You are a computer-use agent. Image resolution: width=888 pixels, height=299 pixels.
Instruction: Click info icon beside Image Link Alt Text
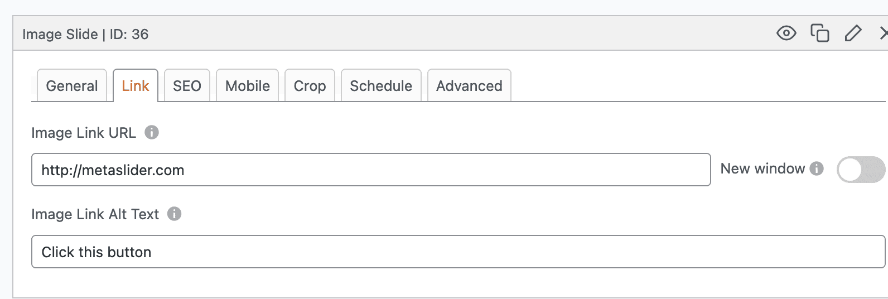175,214
